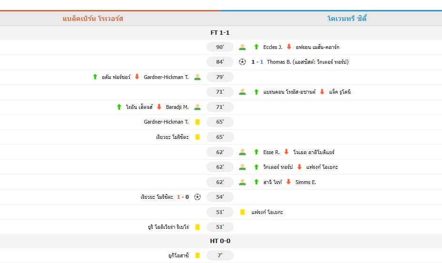Select the แบล็คเบิร์น โรเวอร์ส team header
442x263 pixels.
click(x=93, y=19)
